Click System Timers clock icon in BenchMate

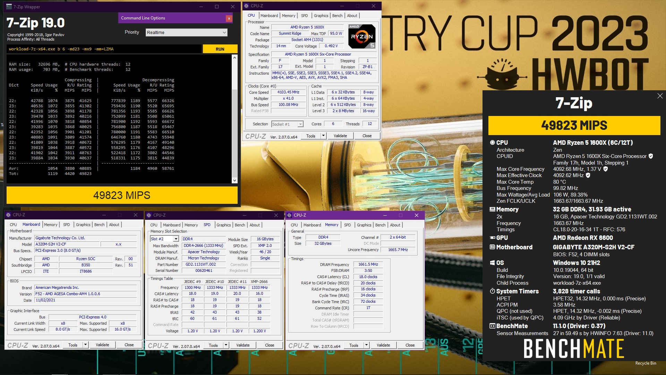pyautogui.click(x=492, y=291)
